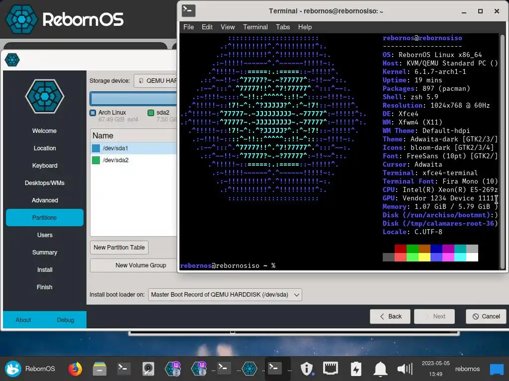Open the Tabs menu in Terminal
Screen dimensions: 509x381
tap(283, 27)
